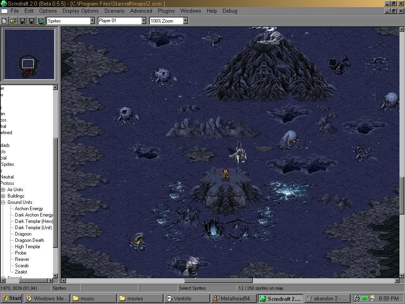The image size is (405, 304).
Task: Select the Buildings tree label
Action: pos(16,196)
